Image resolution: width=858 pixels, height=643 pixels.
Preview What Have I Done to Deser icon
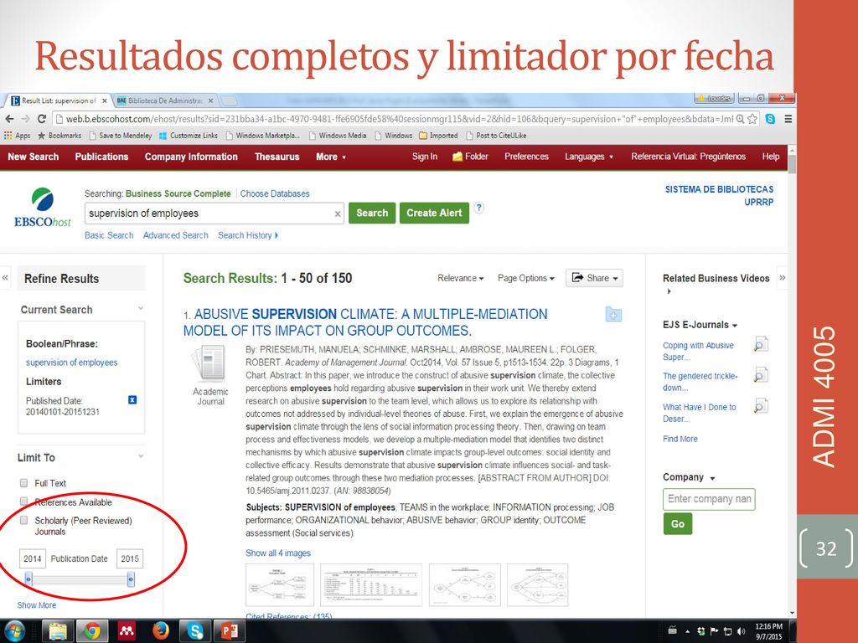[761, 406]
